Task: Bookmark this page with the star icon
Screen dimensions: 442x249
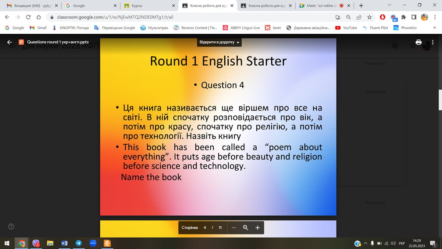Action: coord(369,17)
